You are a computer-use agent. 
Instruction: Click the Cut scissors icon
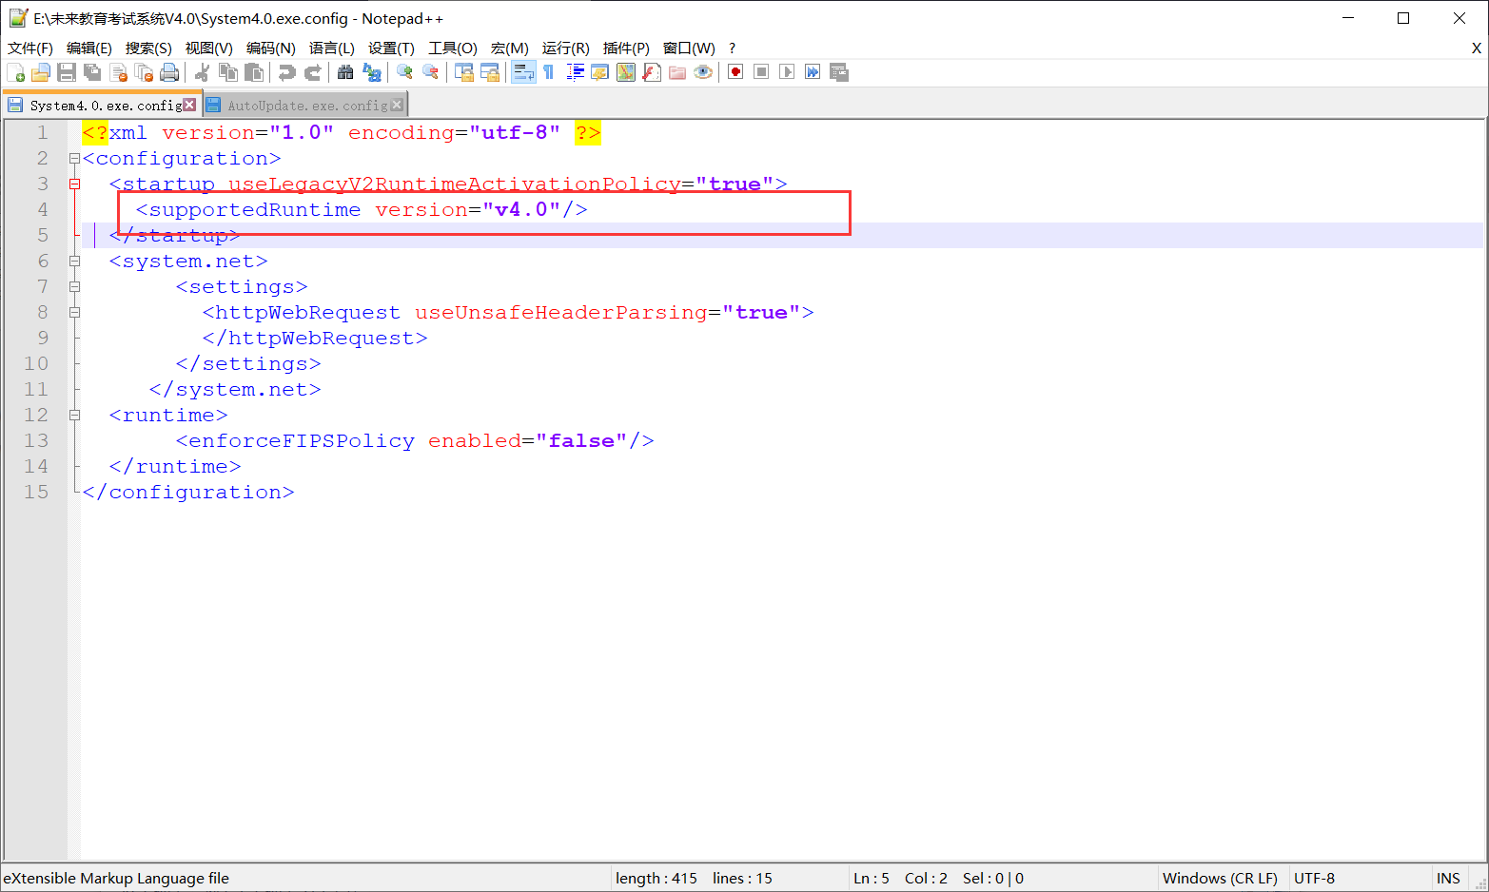point(203,72)
